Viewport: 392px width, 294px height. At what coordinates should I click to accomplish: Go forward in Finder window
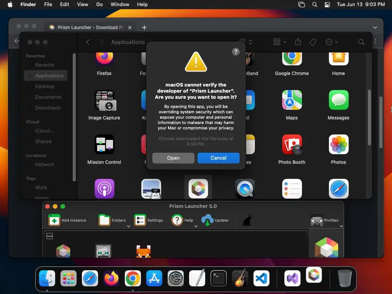[101, 42]
